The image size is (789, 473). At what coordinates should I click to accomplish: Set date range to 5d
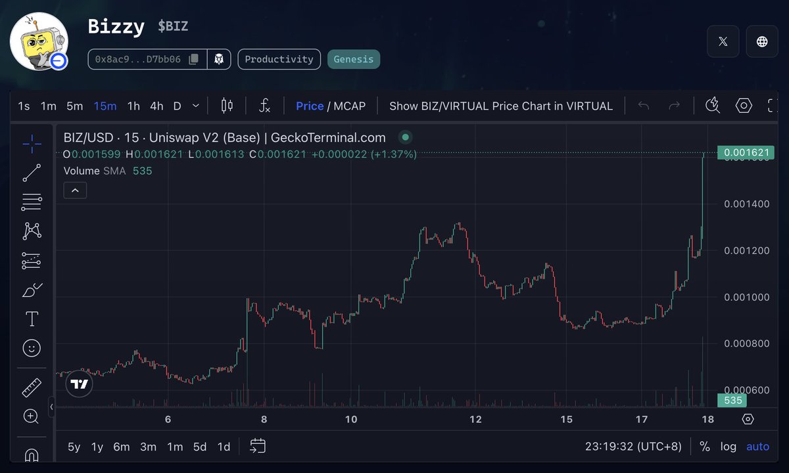pyautogui.click(x=200, y=447)
